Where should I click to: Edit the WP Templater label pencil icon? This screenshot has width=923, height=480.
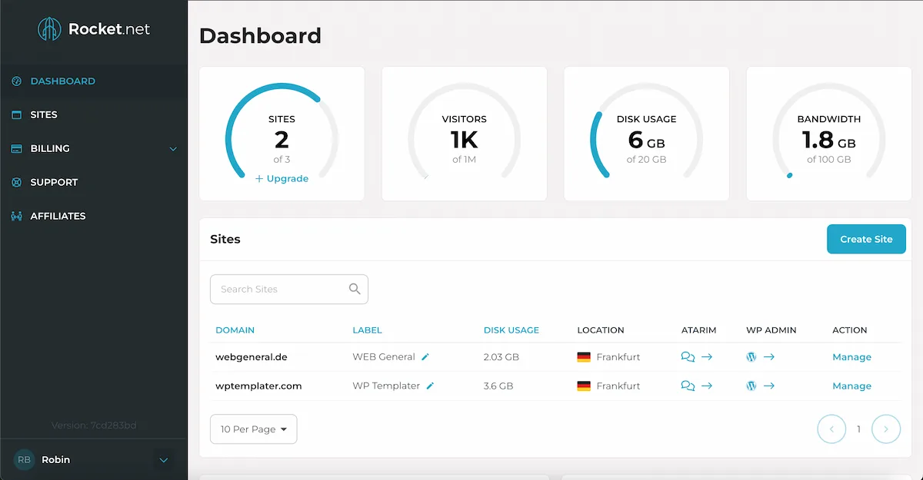(x=430, y=386)
